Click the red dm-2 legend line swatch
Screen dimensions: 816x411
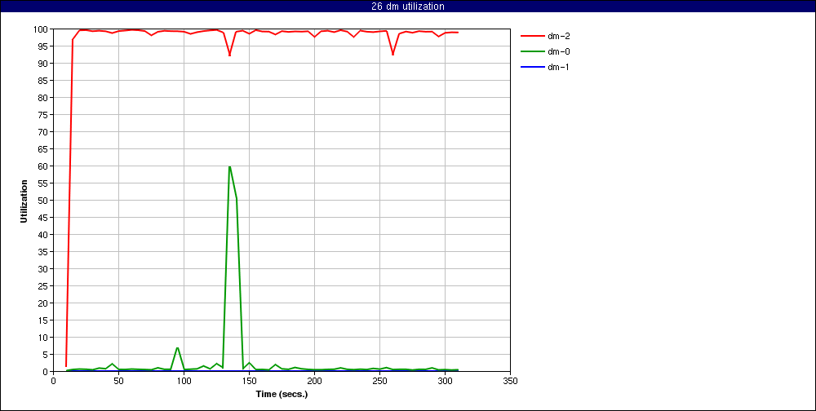pyautogui.click(x=533, y=36)
